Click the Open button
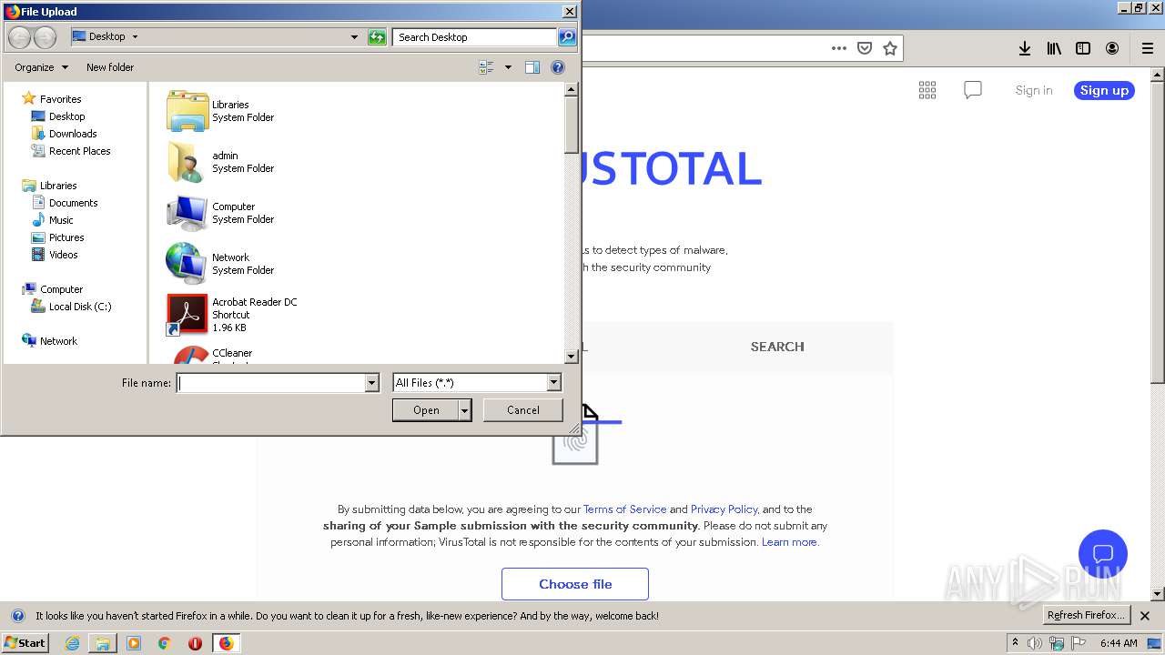The height and width of the screenshot is (655, 1165). (426, 410)
